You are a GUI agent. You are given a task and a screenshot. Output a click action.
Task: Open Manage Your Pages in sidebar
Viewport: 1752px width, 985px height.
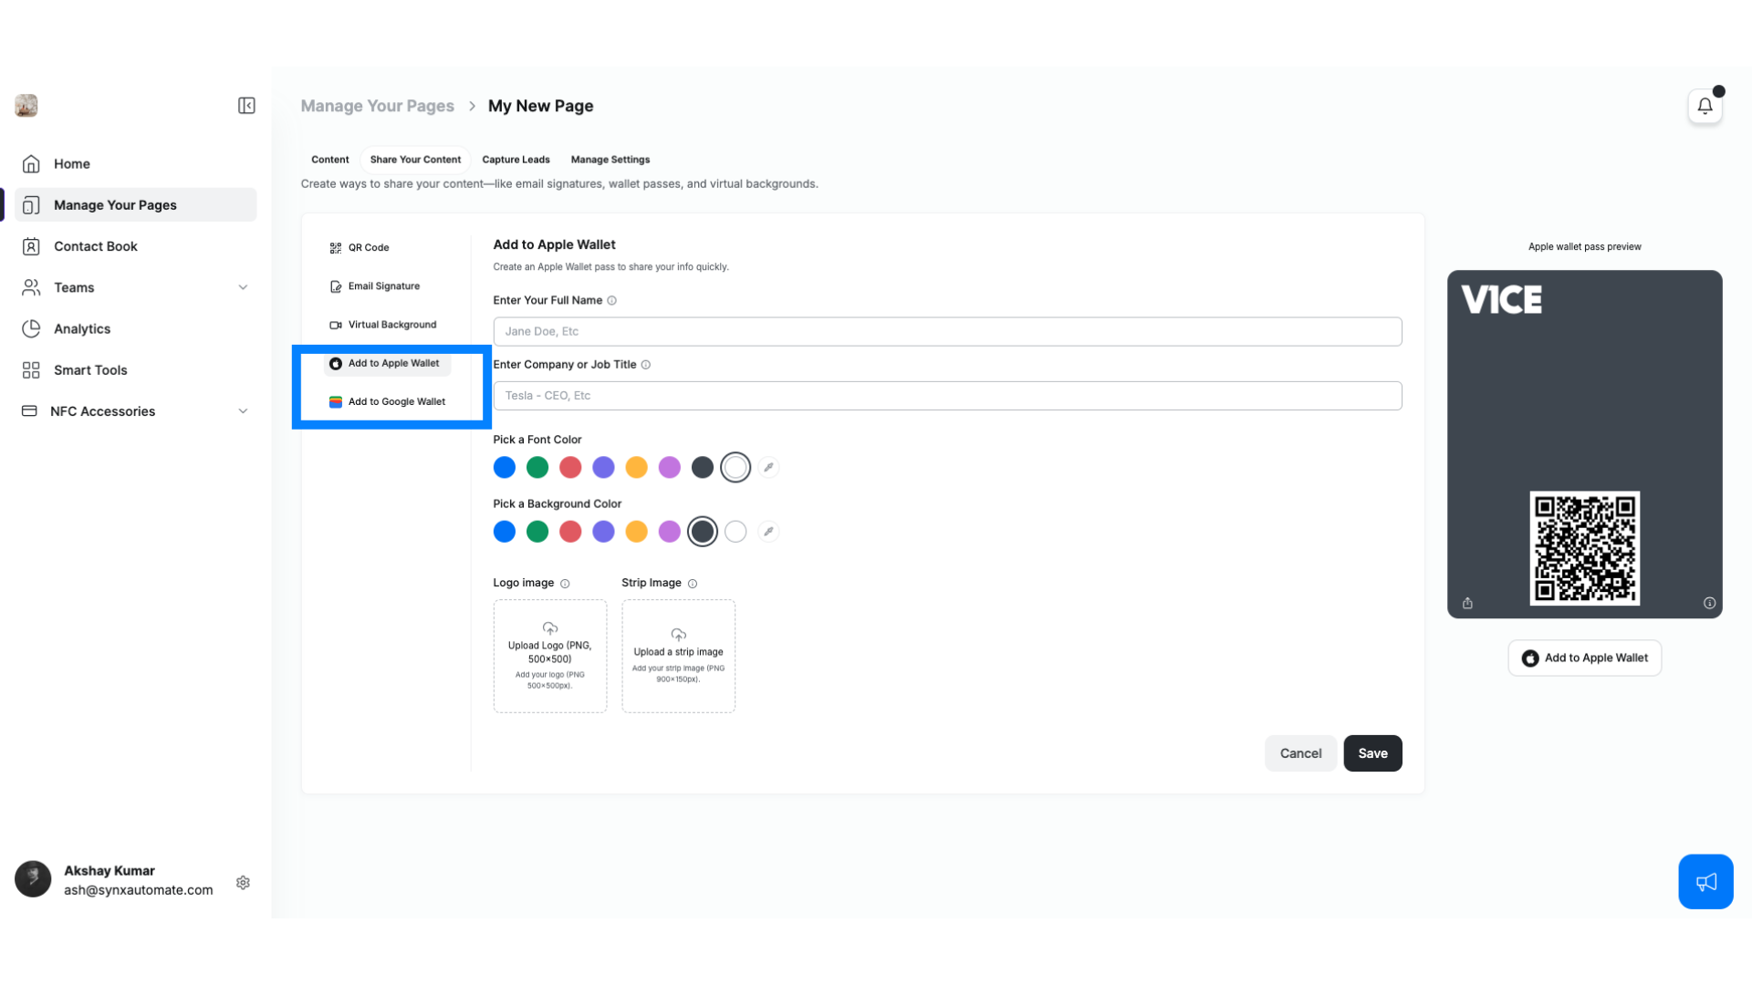(135, 205)
